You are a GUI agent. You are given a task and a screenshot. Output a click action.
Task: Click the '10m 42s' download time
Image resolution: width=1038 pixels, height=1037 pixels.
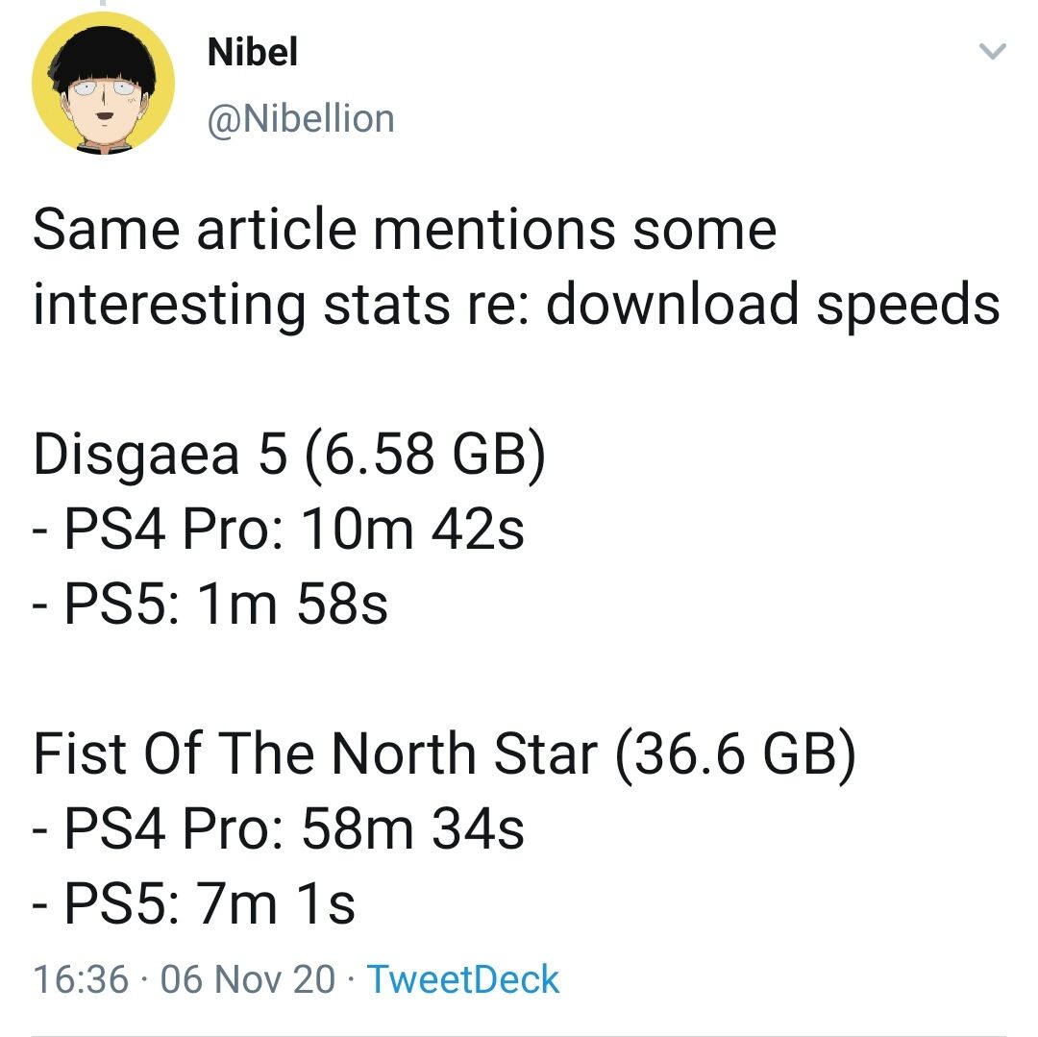412,530
